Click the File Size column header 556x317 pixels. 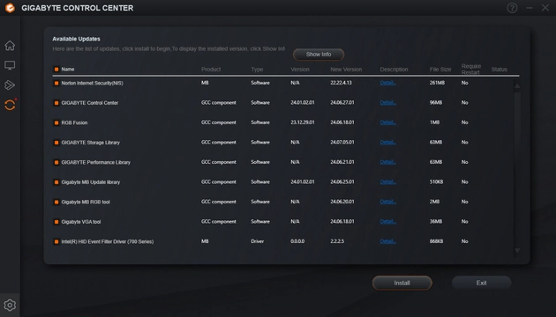tap(440, 70)
